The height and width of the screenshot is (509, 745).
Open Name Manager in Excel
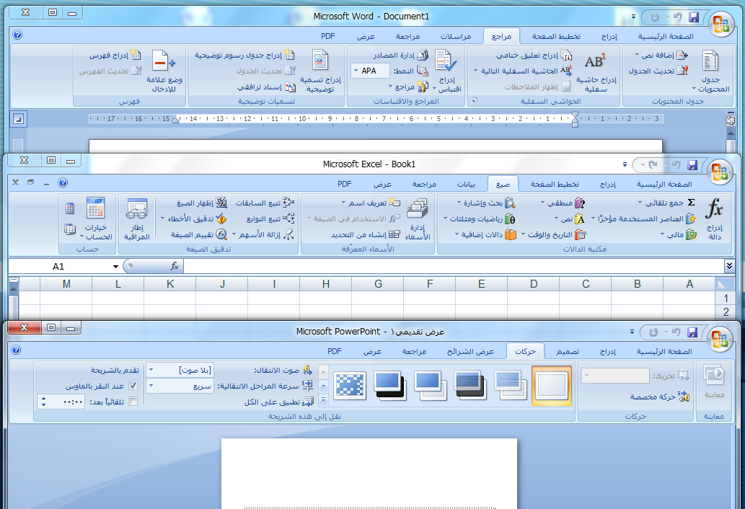click(x=418, y=219)
